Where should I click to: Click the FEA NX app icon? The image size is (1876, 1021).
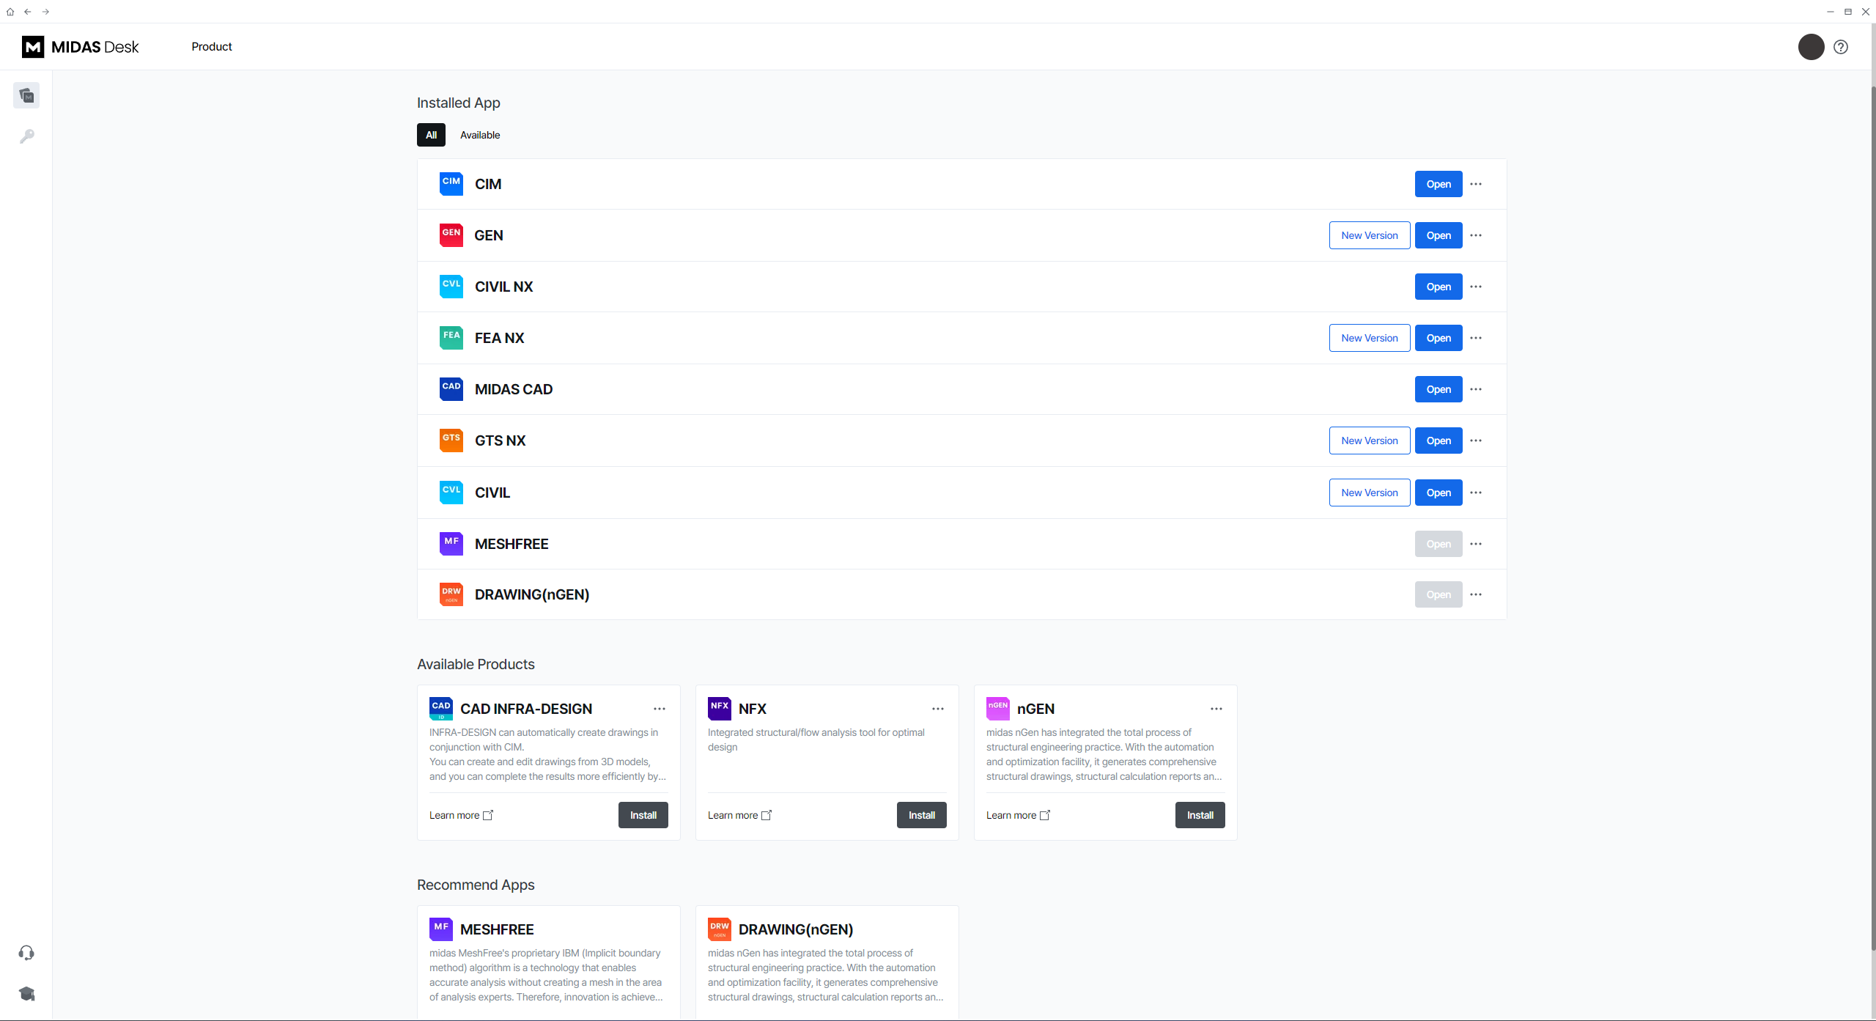(451, 337)
